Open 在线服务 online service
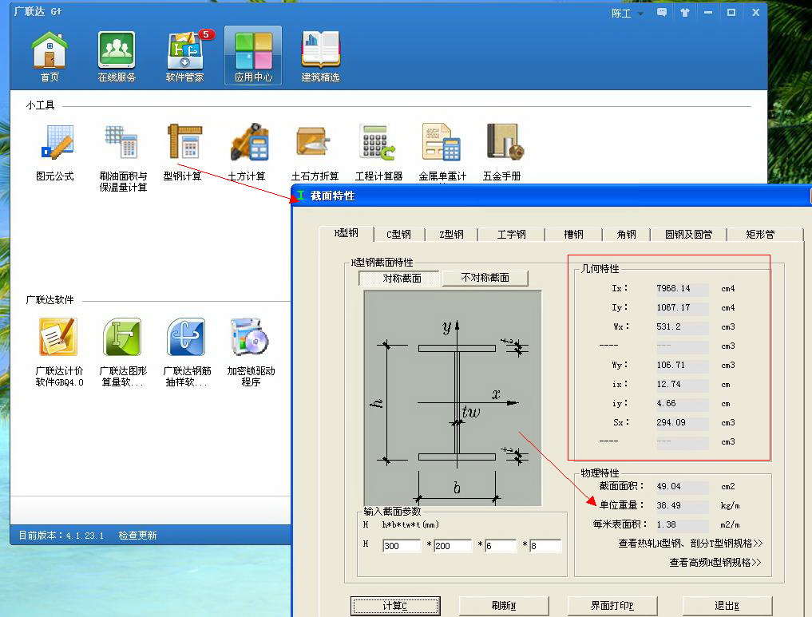 click(x=117, y=57)
